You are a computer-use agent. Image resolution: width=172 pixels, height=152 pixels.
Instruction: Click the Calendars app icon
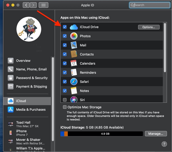click(x=74, y=63)
